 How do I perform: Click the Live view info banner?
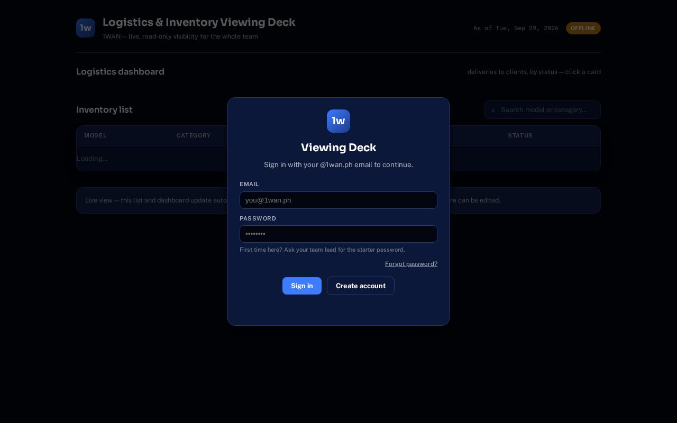(x=338, y=200)
